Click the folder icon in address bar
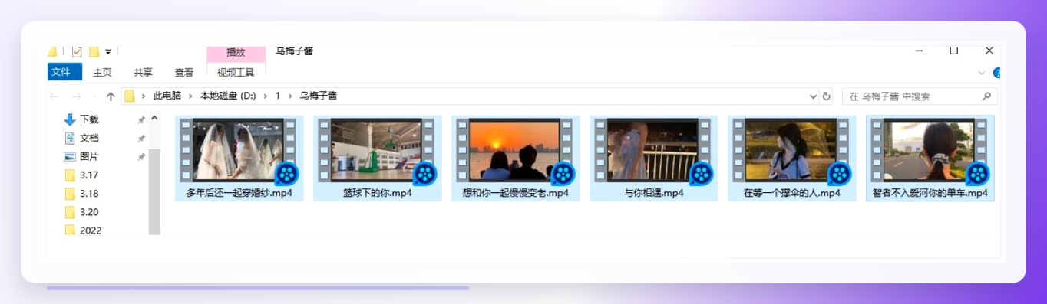1047x304 pixels. [130, 96]
